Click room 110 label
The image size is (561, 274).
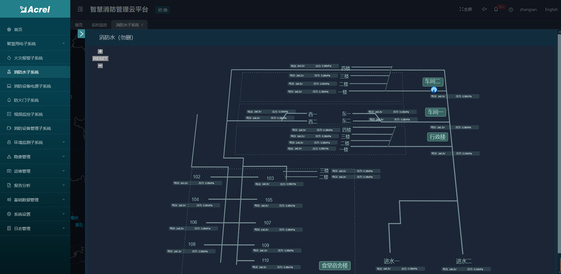[265, 260]
